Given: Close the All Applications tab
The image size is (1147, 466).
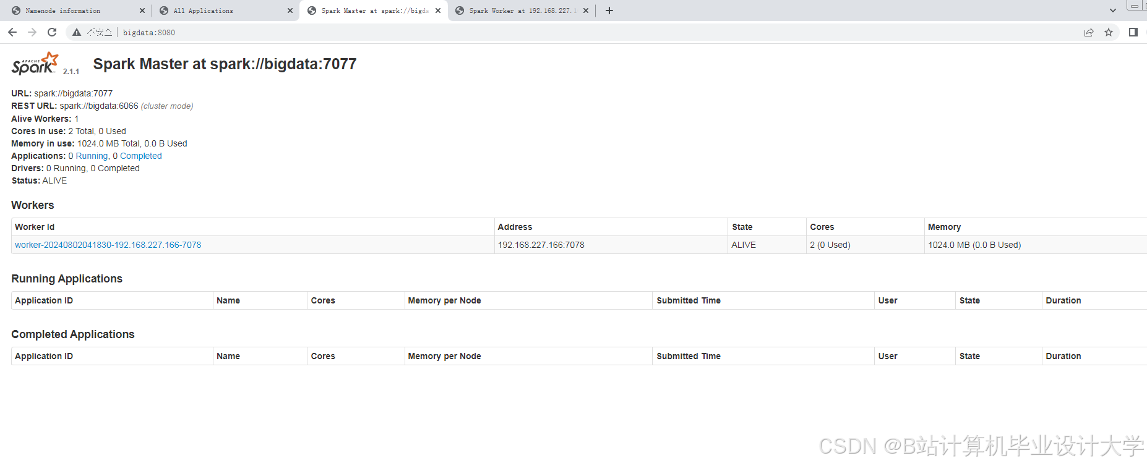Looking at the screenshot, I should (290, 11).
